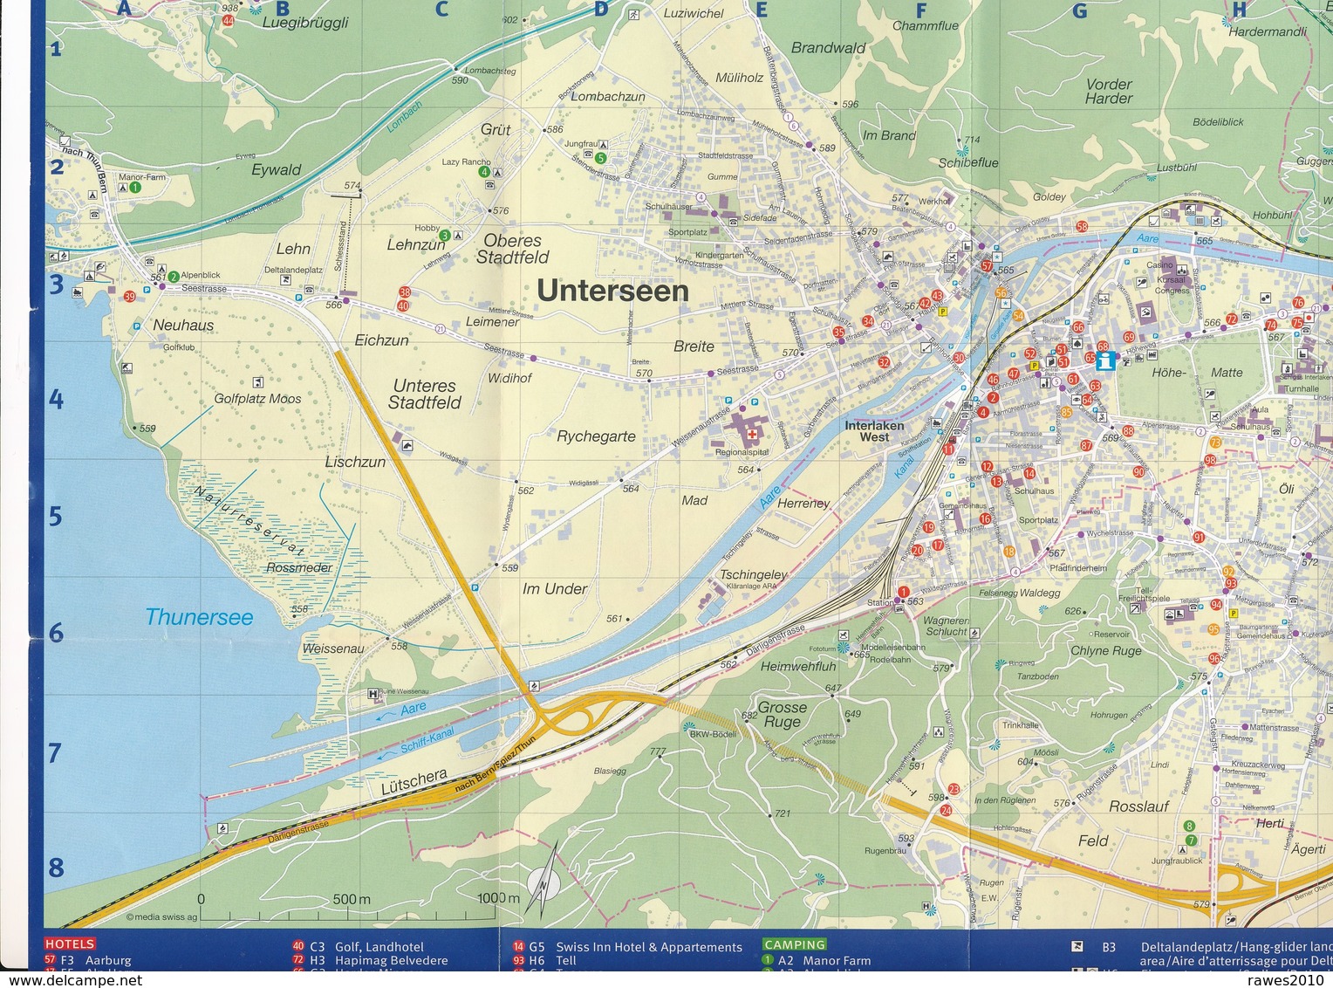The height and width of the screenshot is (988, 1333).
Task: Click the blue parking P icon at Neuhaus
Action: pyautogui.click(x=136, y=326)
